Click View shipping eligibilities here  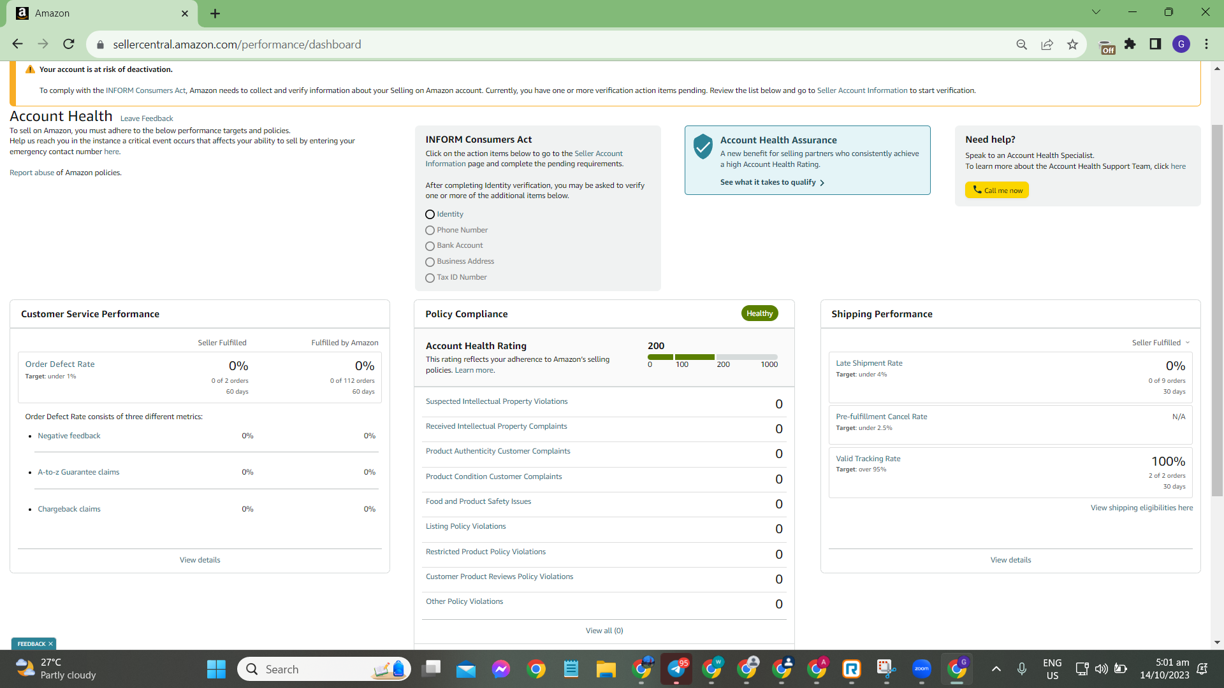[x=1141, y=508]
